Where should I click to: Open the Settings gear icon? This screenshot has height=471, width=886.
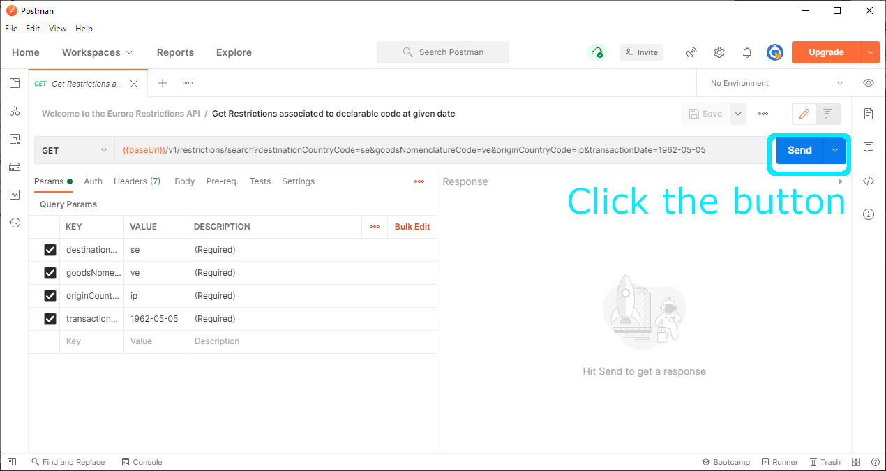(x=719, y=52)
